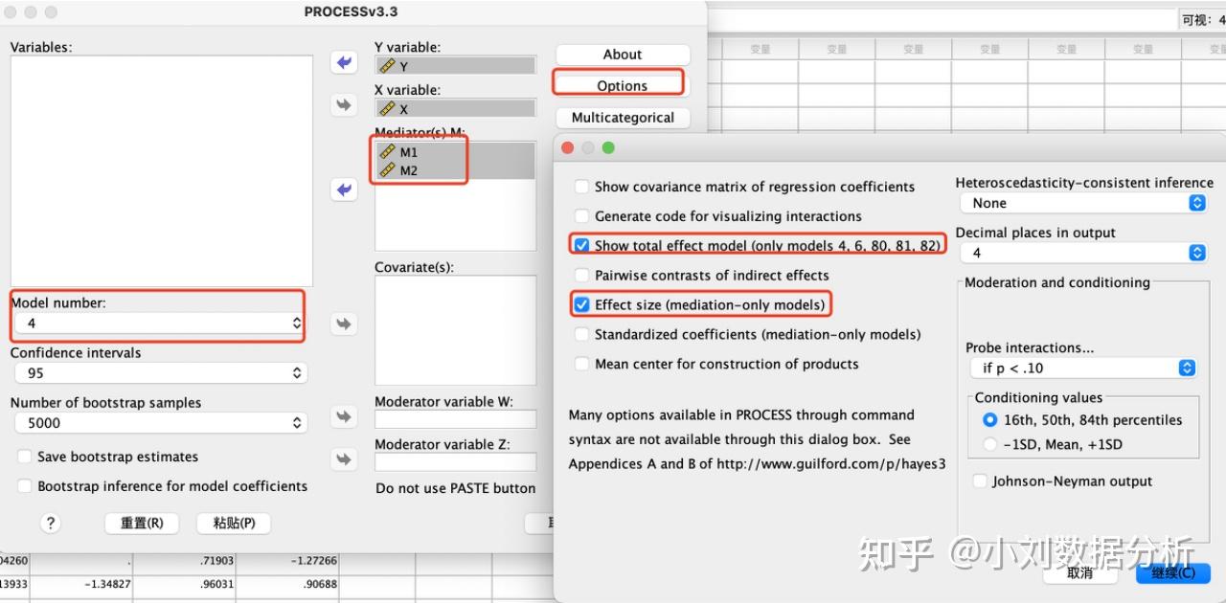Image resolution: width=1226 pixels, height=603 pixels.
Task: Click the yellow arrow next to Moderator variable W
Action: pos(343,416)
